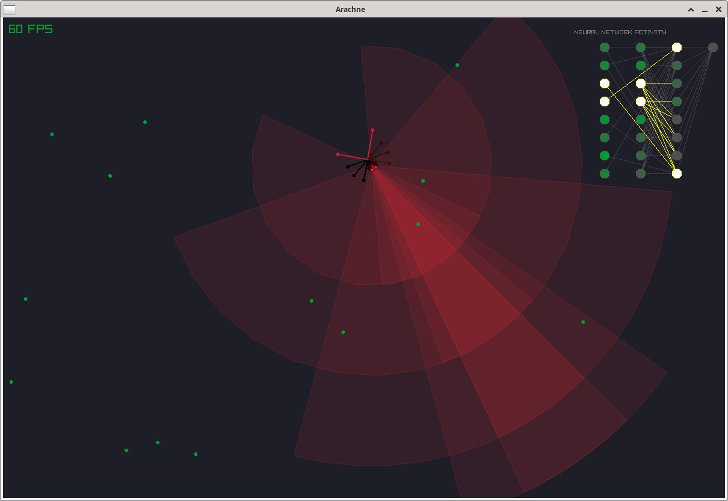Screen dimensions: 728x501
Task: Click the white activated neuron in hidden layer
Action: 641,83
